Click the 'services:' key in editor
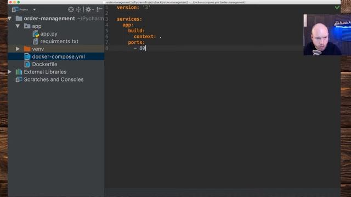The width and height of the screenshot is (351, 197). click(129, 19)
